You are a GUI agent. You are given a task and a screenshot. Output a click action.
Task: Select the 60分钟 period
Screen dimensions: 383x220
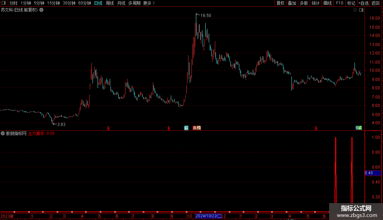pos(84,3)
